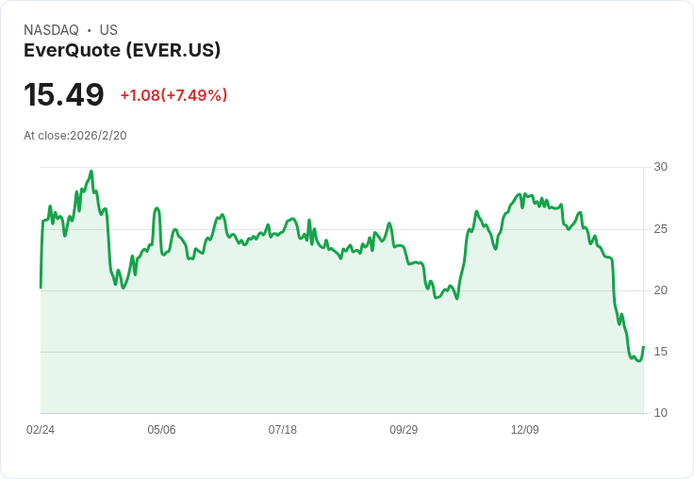
Task: Click the 10 price axis label
Action: [x=660, y=413]
